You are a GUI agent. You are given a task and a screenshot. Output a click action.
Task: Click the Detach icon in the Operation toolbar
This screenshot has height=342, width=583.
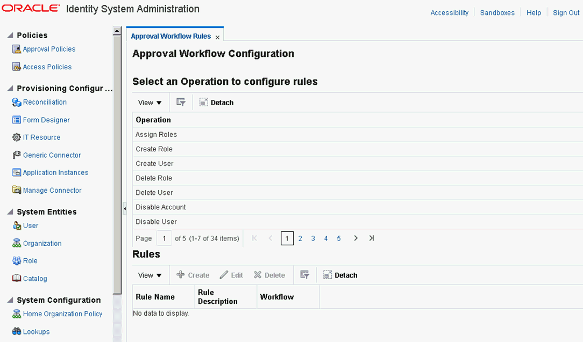[203, 102]
